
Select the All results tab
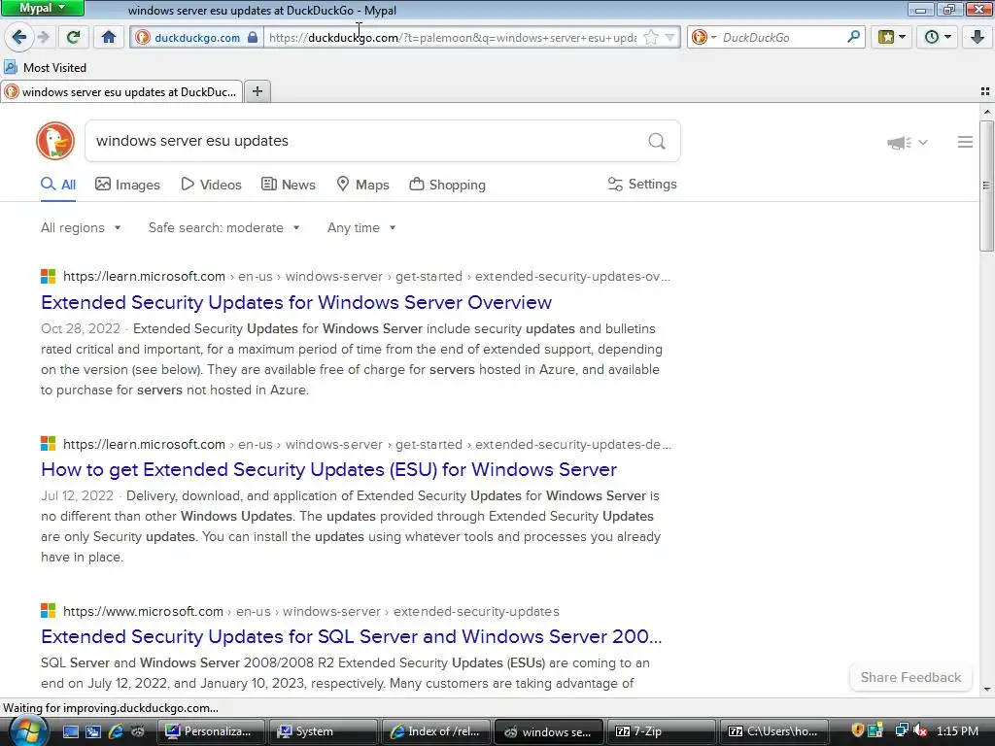[58, 185]
